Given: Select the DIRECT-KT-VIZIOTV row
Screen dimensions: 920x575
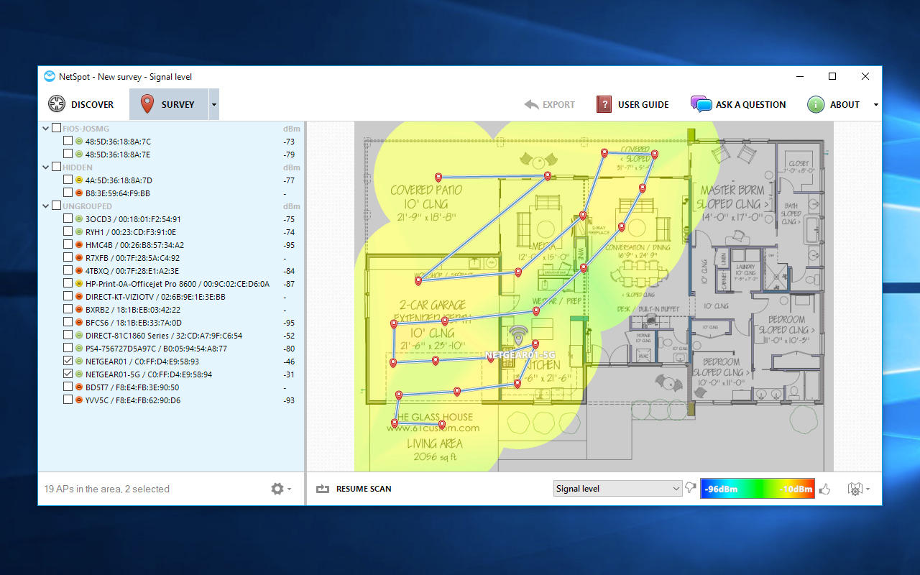Looking at the screenshot, I should (x=172, y=296).
